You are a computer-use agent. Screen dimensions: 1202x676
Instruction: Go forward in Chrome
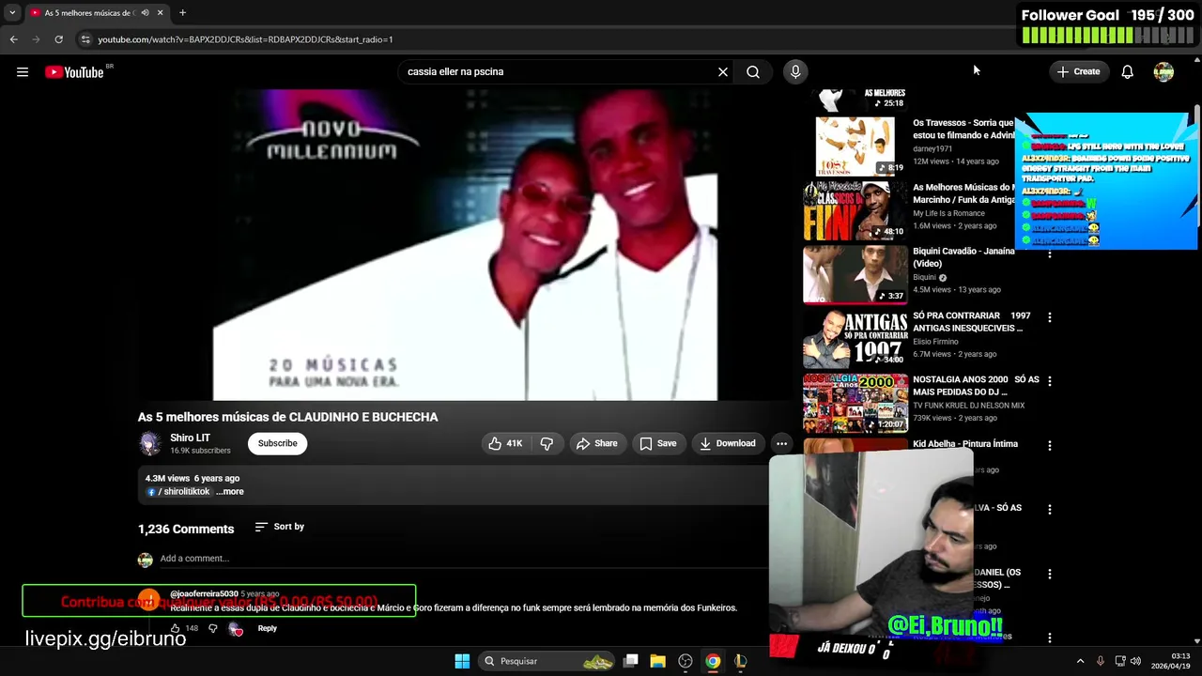point(36,39)
